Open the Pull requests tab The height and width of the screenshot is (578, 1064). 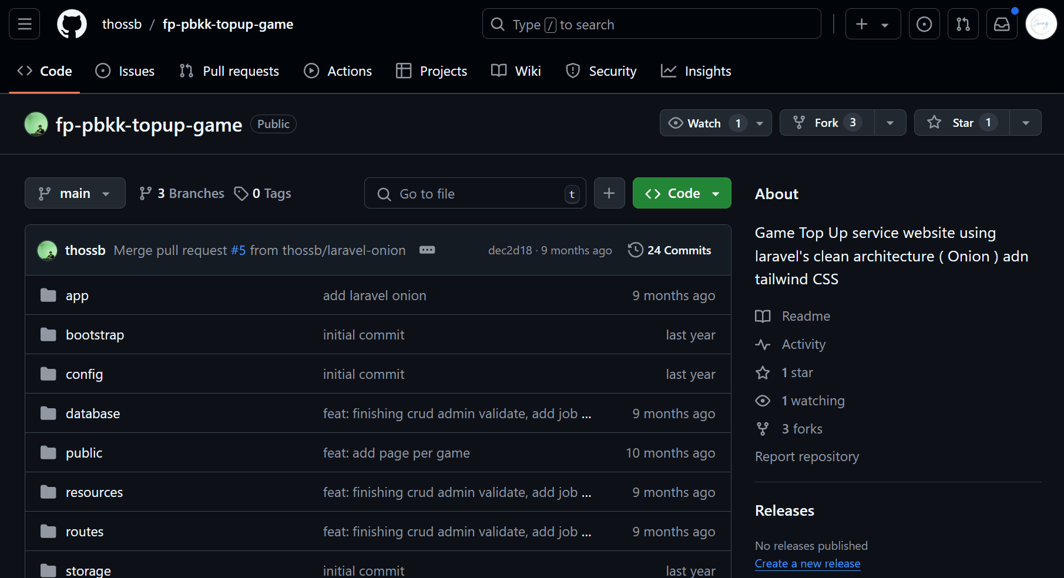(x=230, y=71)
